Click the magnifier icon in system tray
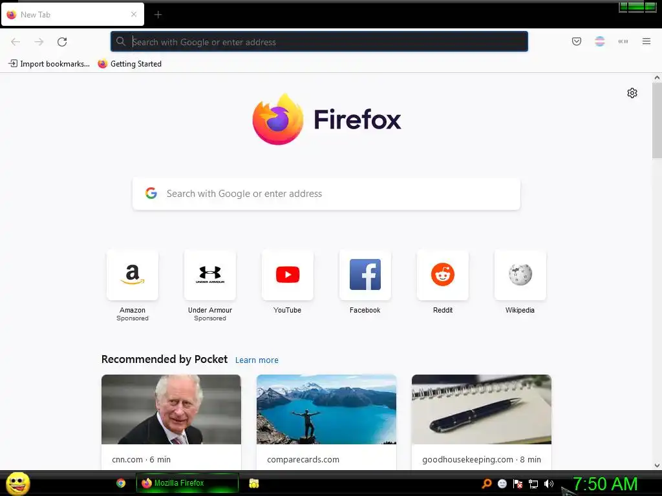Screen dimensions: 662x496 click(487, 484)
